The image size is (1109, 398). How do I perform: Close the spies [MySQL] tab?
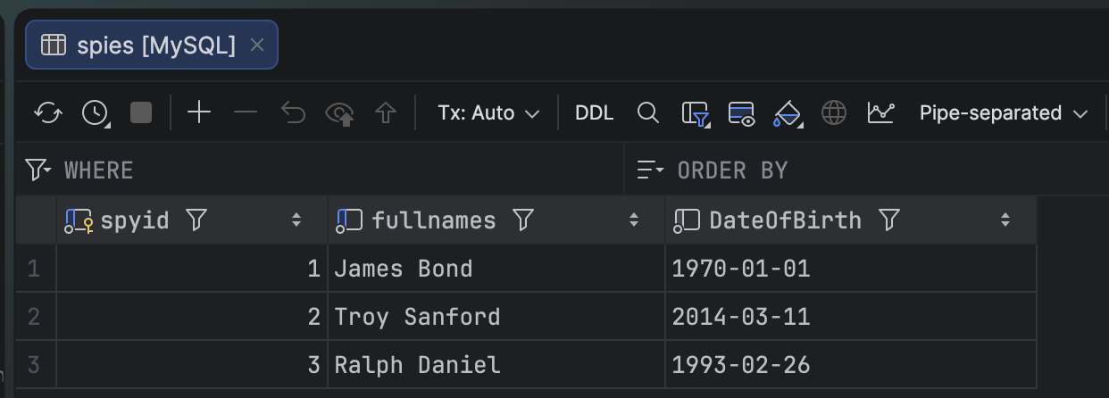click(257, 45)
